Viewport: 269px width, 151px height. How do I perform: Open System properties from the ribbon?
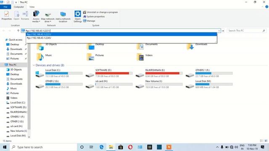(x=94, y=17)
